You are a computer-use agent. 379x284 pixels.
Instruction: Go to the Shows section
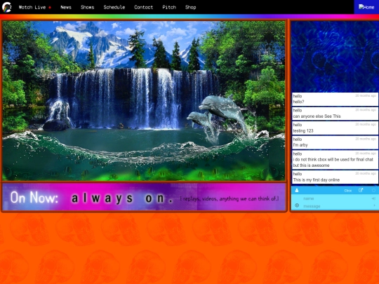87,7
